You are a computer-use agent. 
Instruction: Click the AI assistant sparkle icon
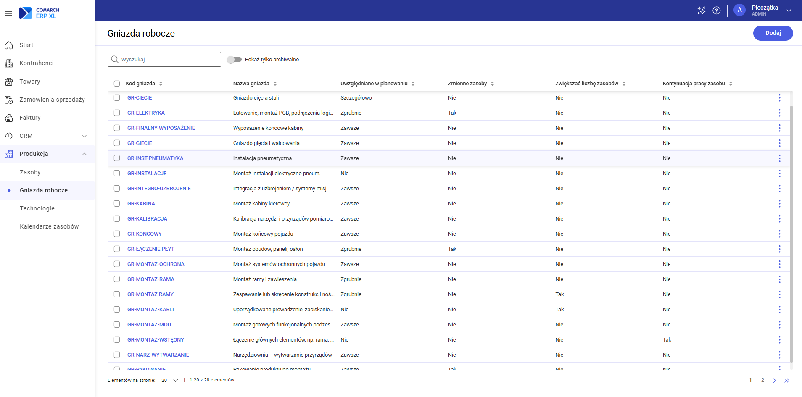702,11
